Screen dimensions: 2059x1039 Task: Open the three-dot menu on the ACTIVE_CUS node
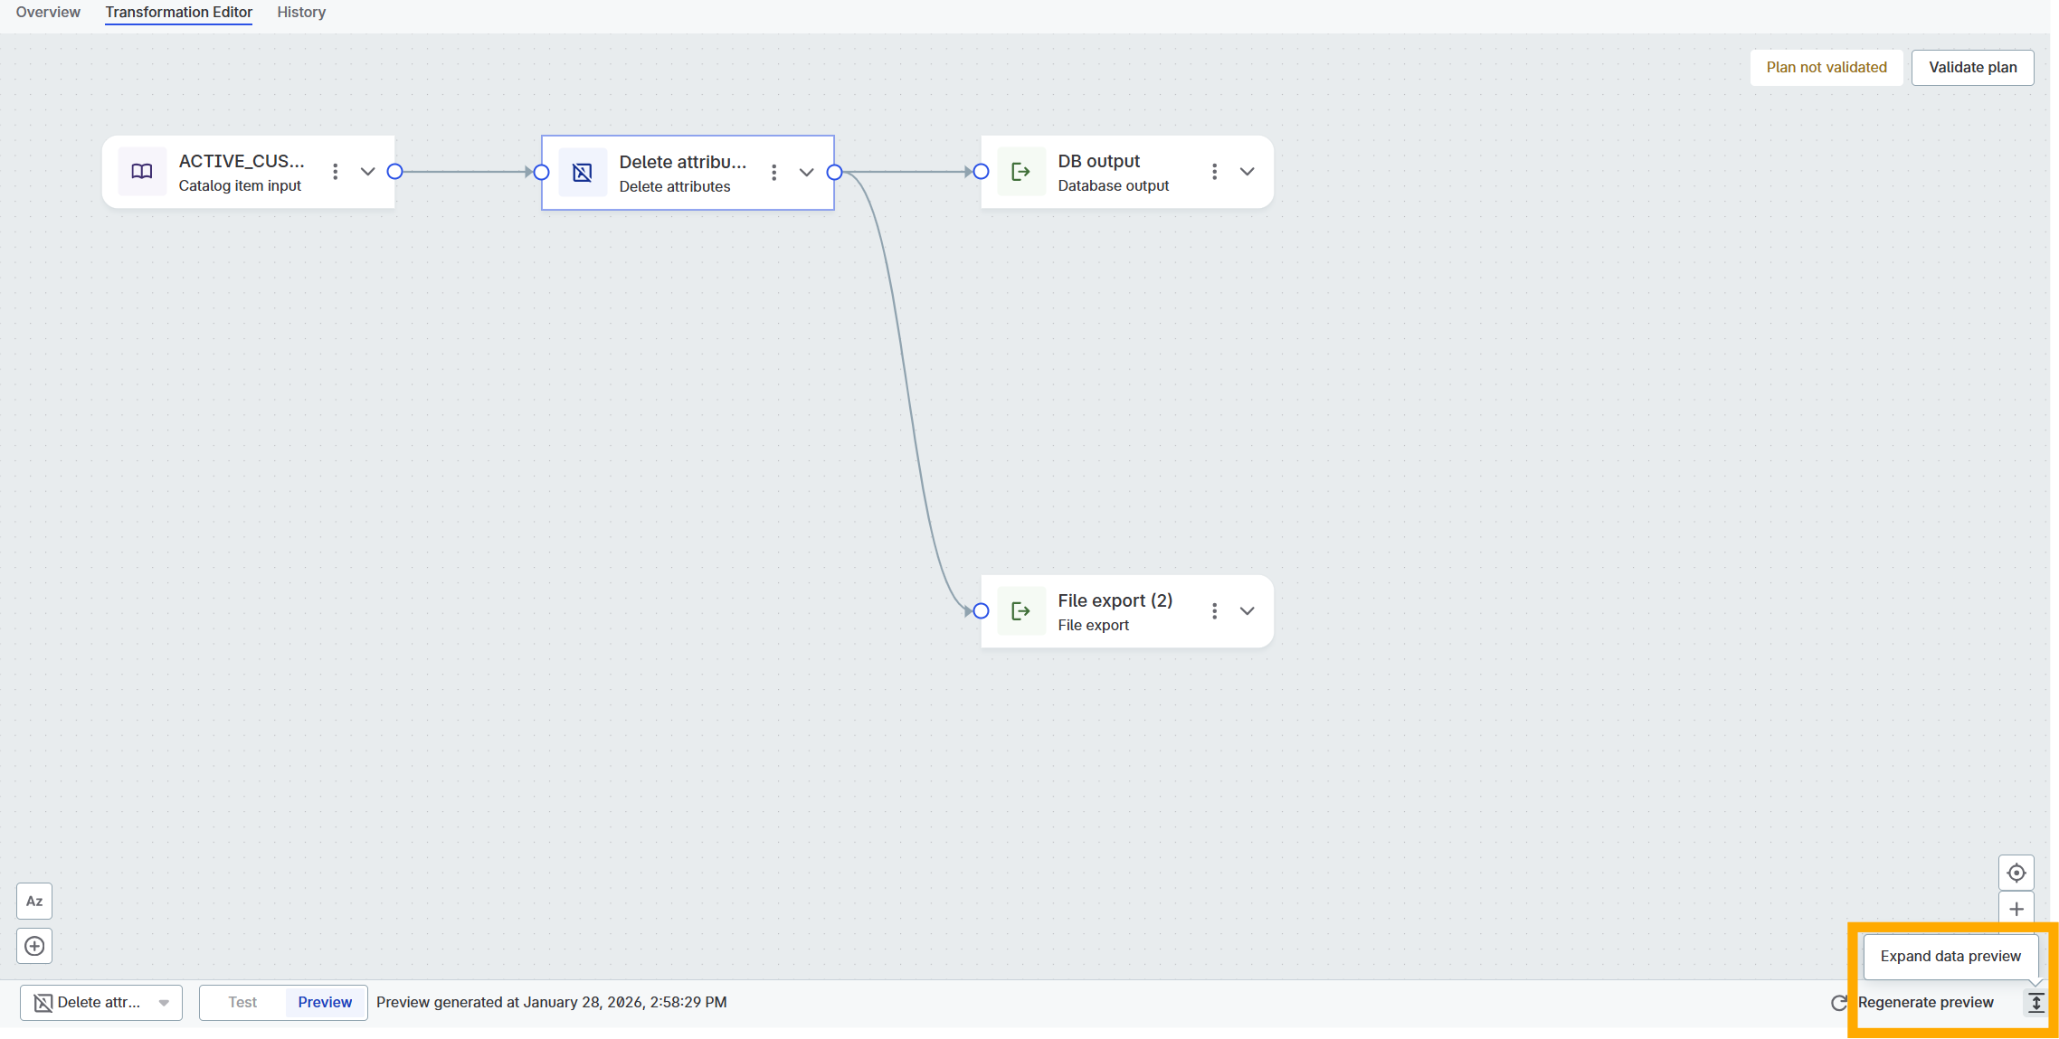(336, 172)
